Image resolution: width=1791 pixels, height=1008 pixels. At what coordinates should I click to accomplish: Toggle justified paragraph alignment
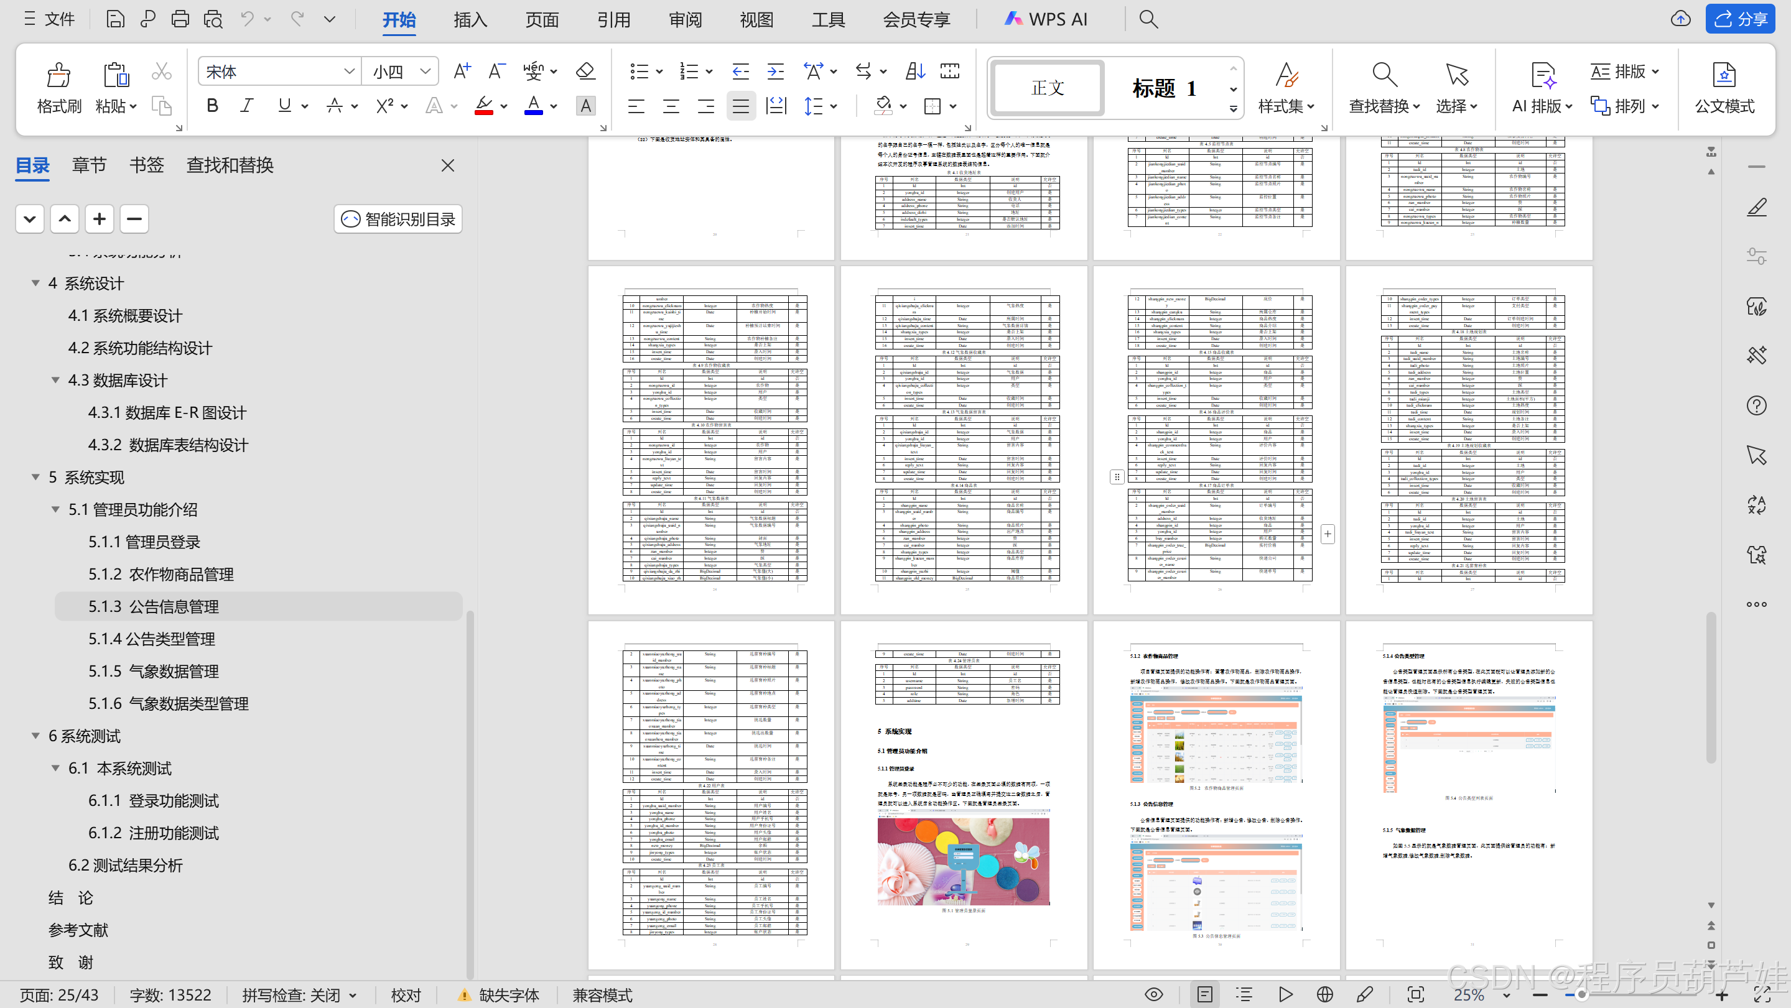(740, 106)
